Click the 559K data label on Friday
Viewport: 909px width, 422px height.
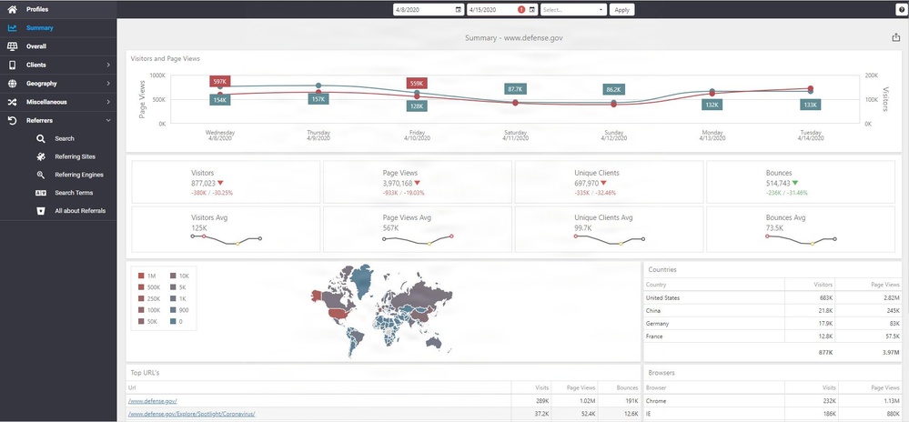[417, 84]
